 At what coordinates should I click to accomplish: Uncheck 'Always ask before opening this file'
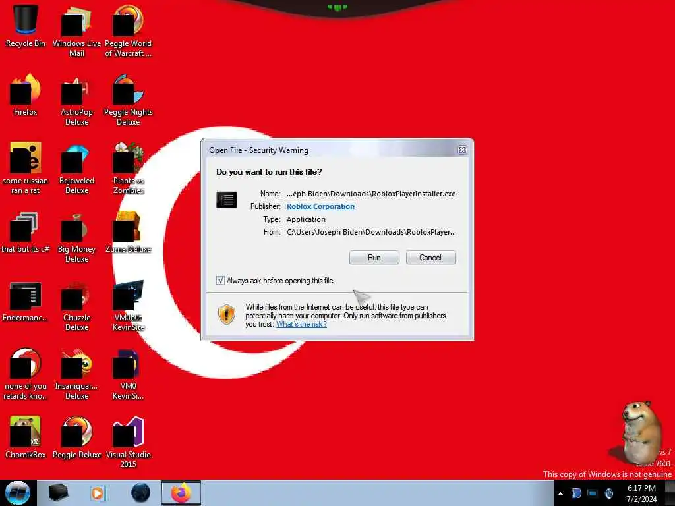220,281
